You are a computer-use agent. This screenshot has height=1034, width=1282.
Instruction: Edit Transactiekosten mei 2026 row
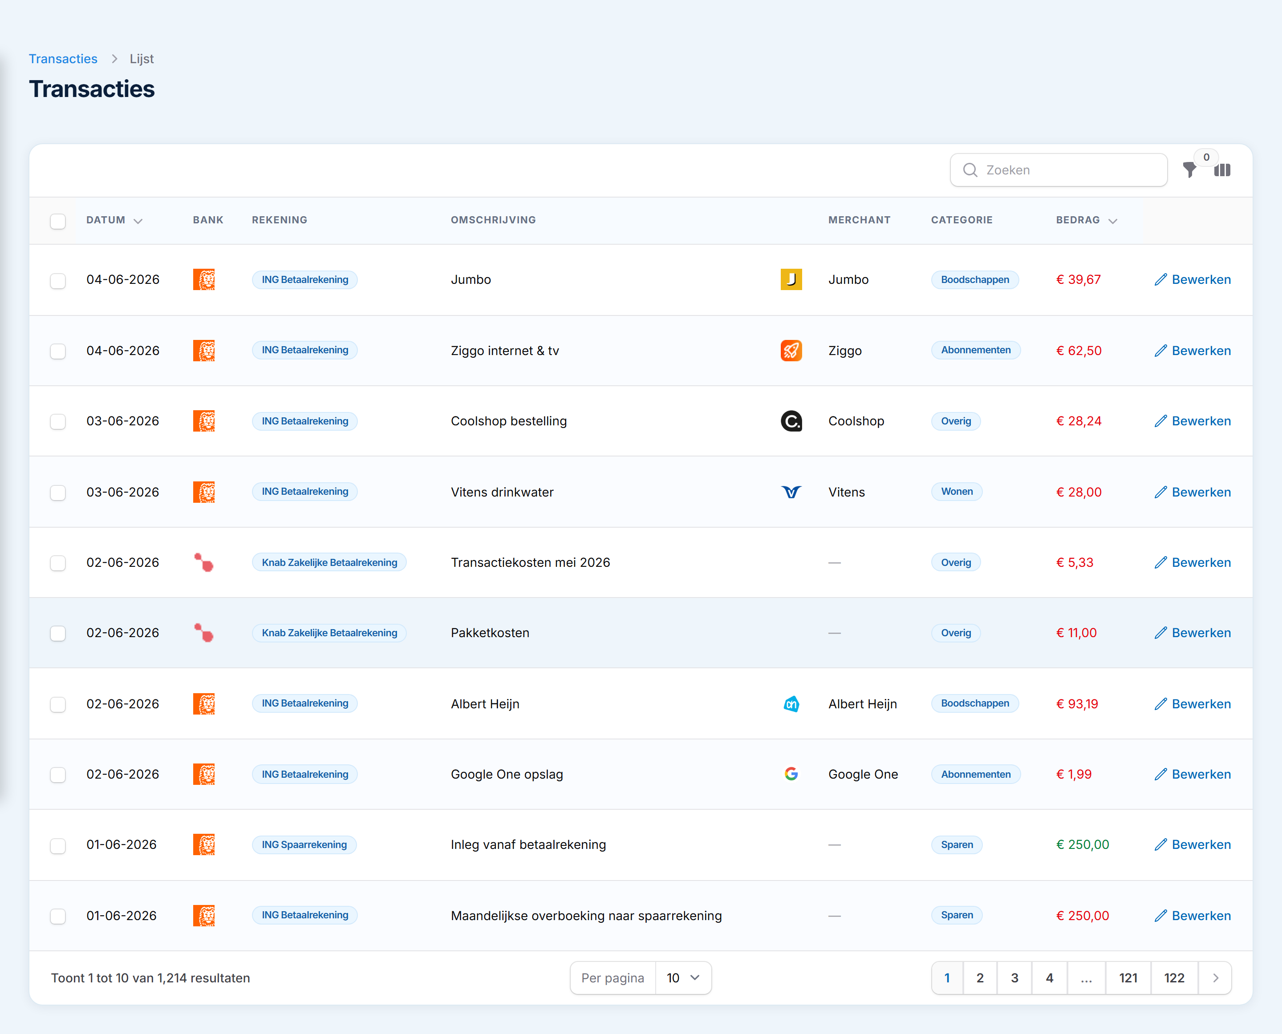point(1193,563)
